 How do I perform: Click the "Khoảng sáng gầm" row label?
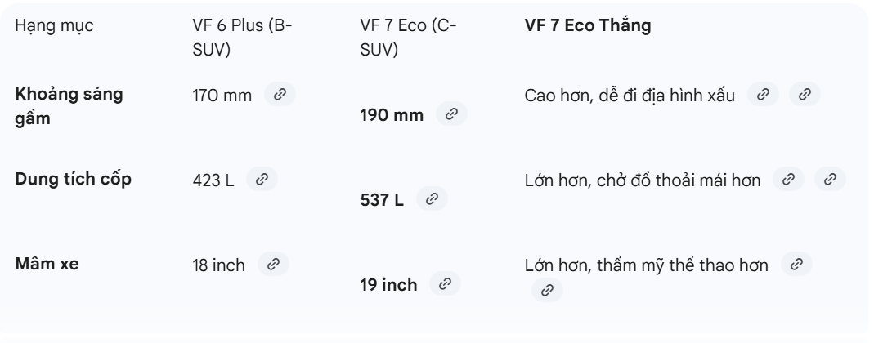pyautogui.click(x=70, y=106)
